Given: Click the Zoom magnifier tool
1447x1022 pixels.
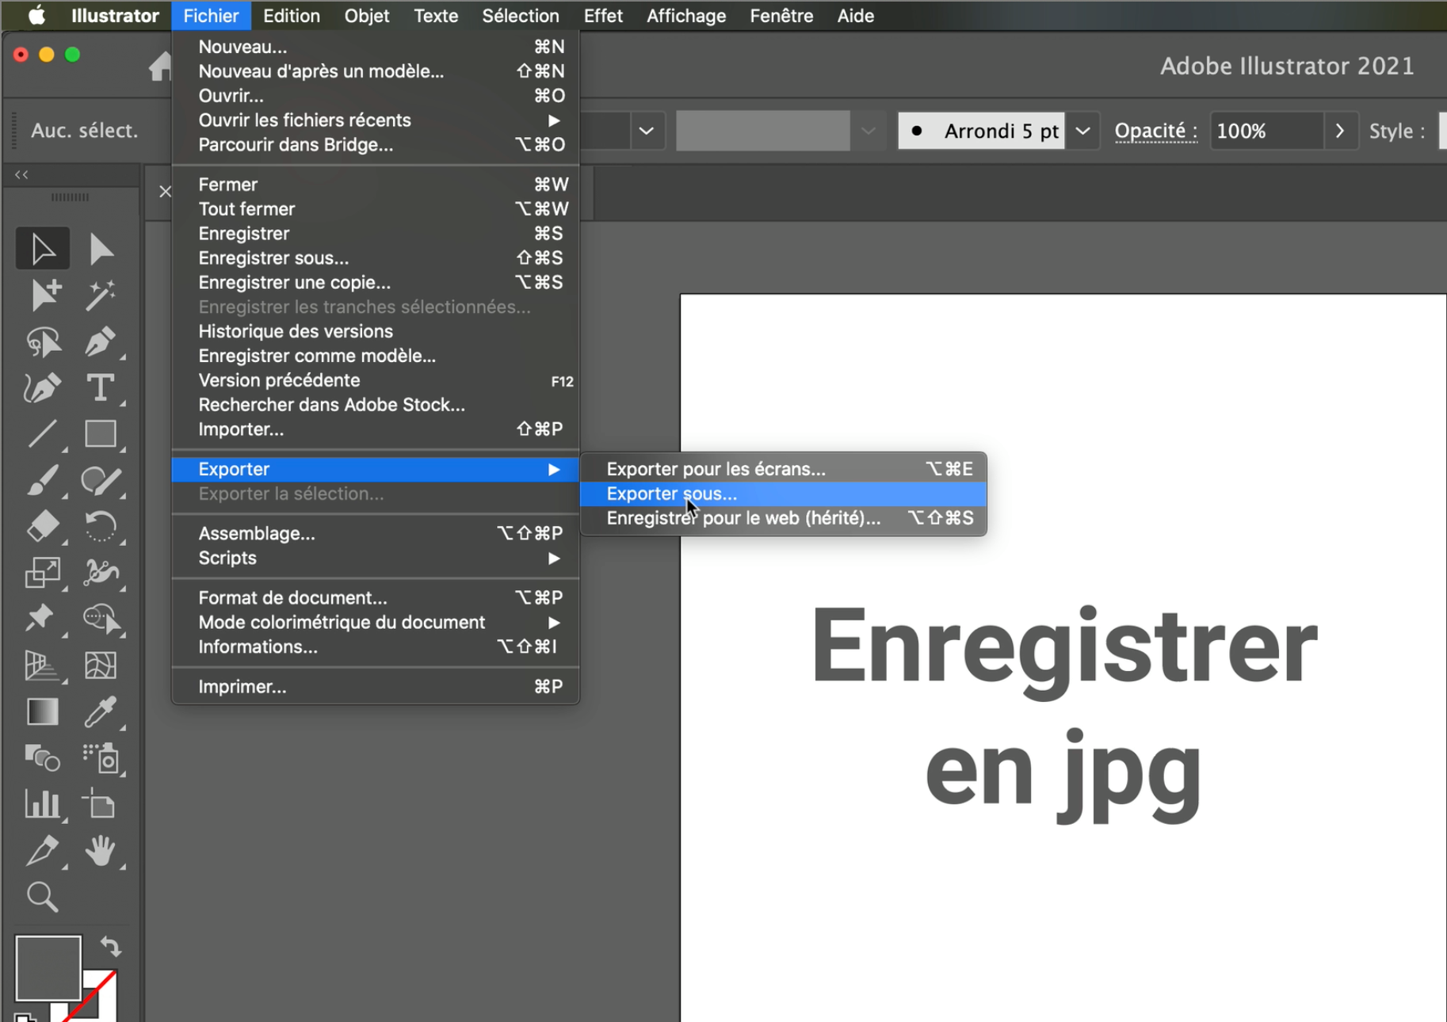Looking at the screenshot, I should [x=42, y=898].
